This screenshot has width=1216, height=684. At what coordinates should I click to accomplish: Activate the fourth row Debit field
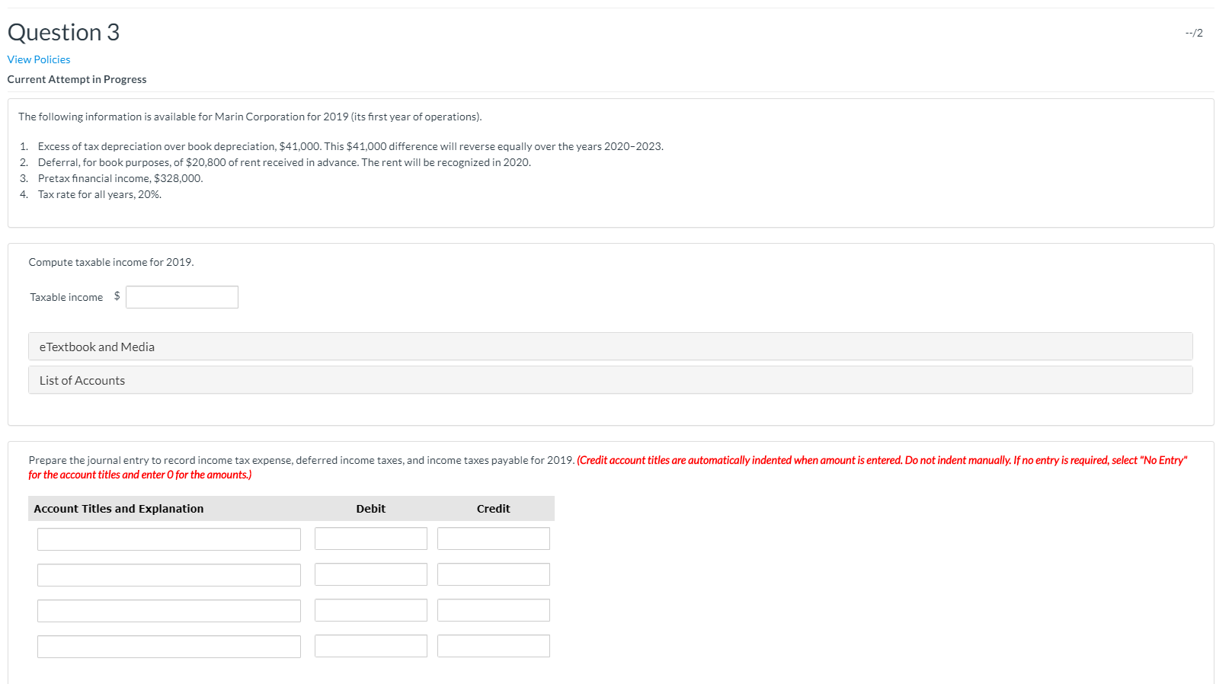point(371,646)
